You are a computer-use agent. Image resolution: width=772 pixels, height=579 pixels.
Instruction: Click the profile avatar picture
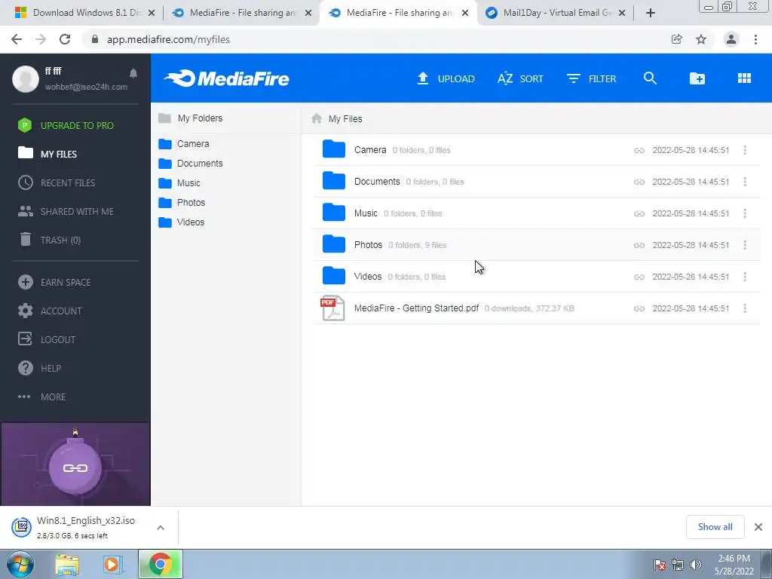pyautogui.click(x=26, y=78)
